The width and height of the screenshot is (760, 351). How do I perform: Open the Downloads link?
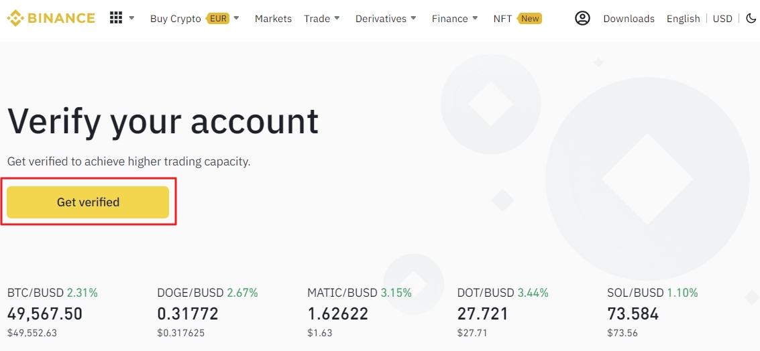pos(629,19)
